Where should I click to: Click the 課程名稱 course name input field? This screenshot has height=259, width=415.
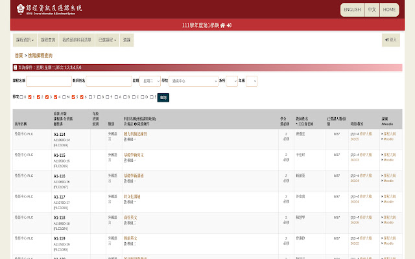click(47, 81)
